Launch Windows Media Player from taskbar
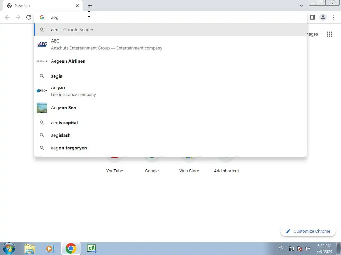This screenshot has width=341, height=255. point(50,248)
